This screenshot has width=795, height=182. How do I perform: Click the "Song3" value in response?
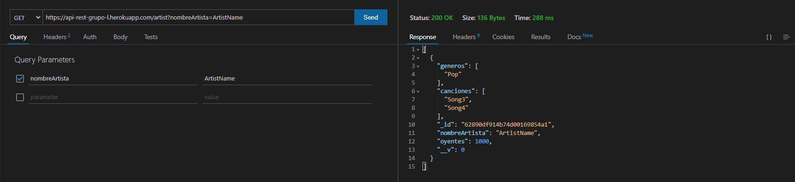[x=456, y=99]
